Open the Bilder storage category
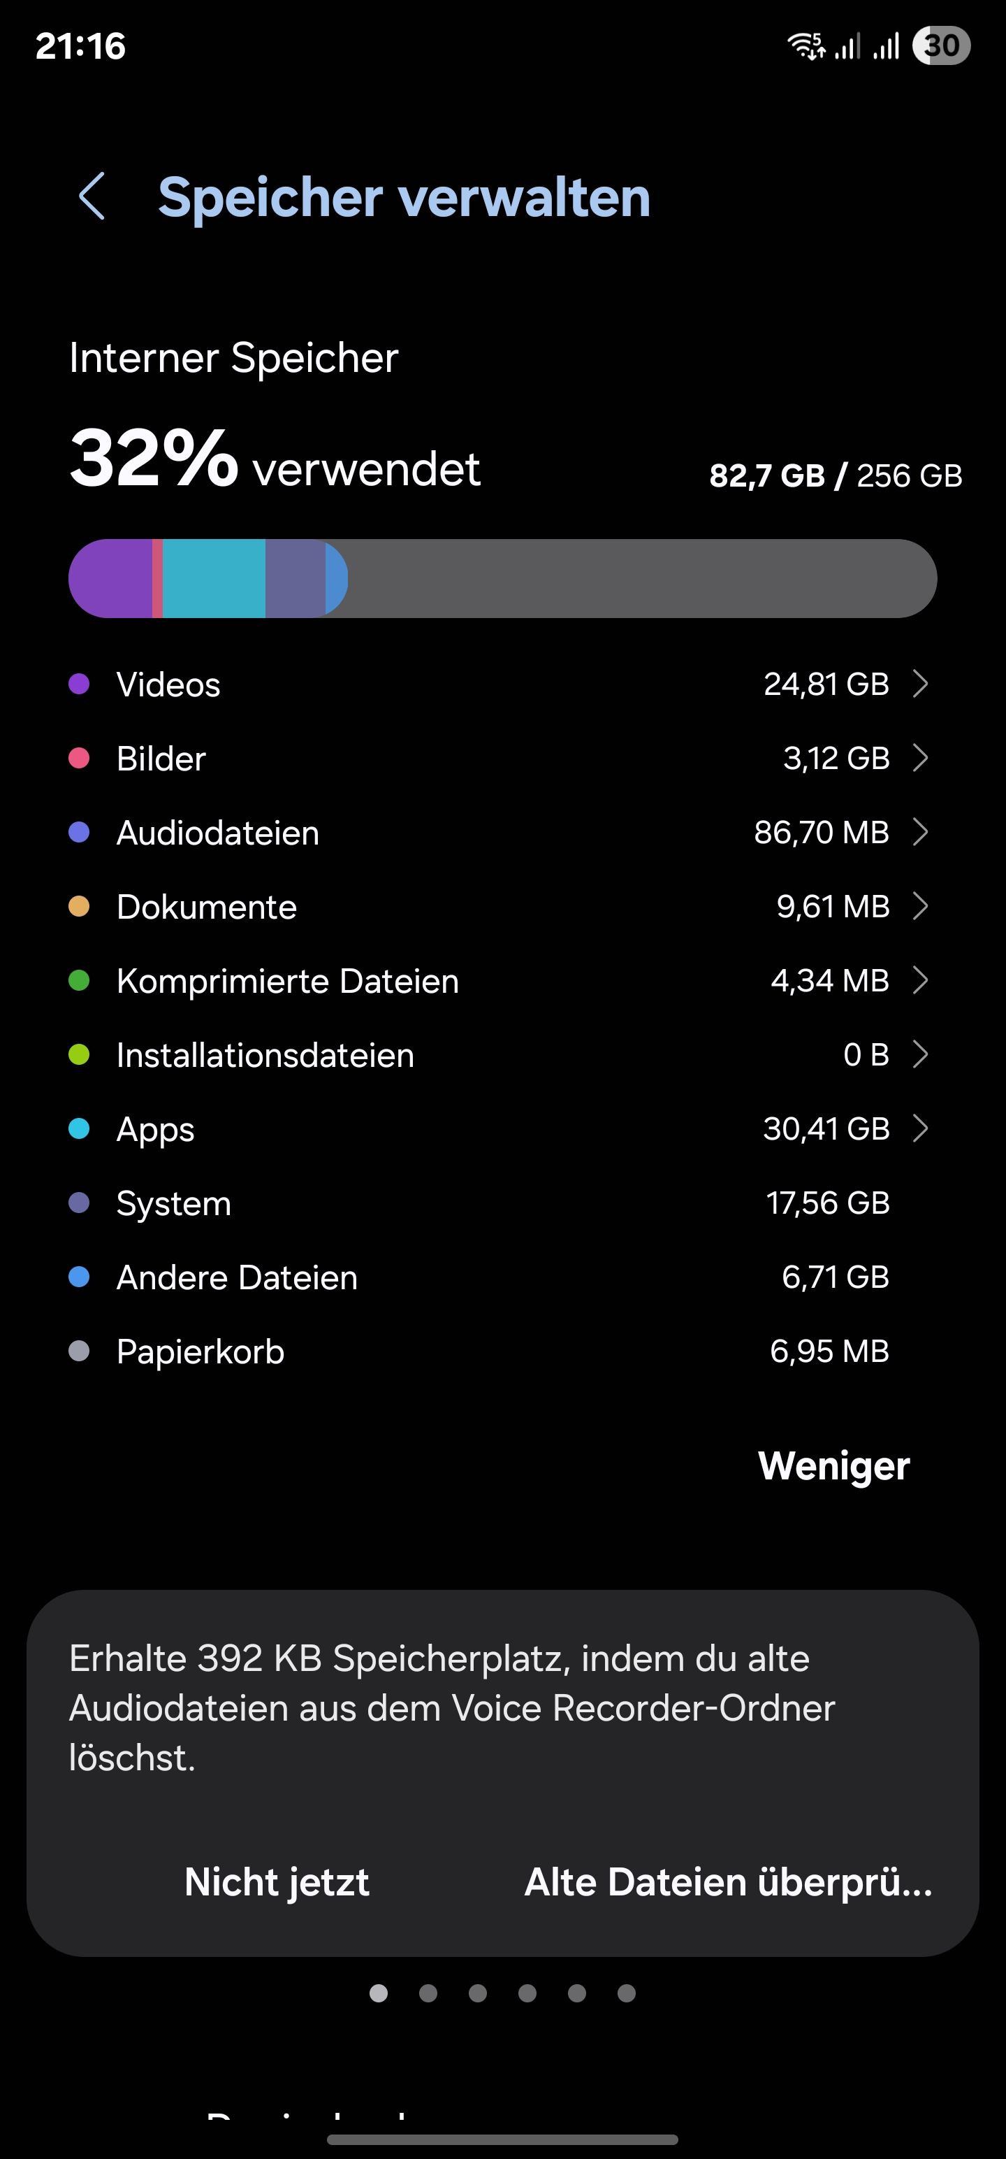The width and height of the screenshot is (1006, 2159). tap(161, 759)
